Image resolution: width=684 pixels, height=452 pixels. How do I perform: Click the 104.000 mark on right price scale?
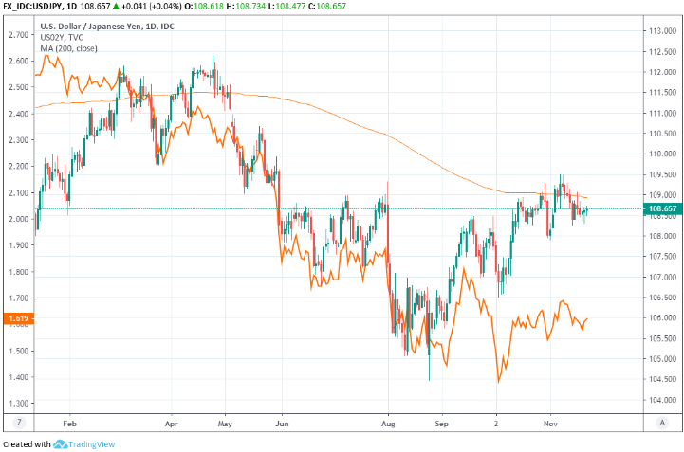tap(662, 400)
